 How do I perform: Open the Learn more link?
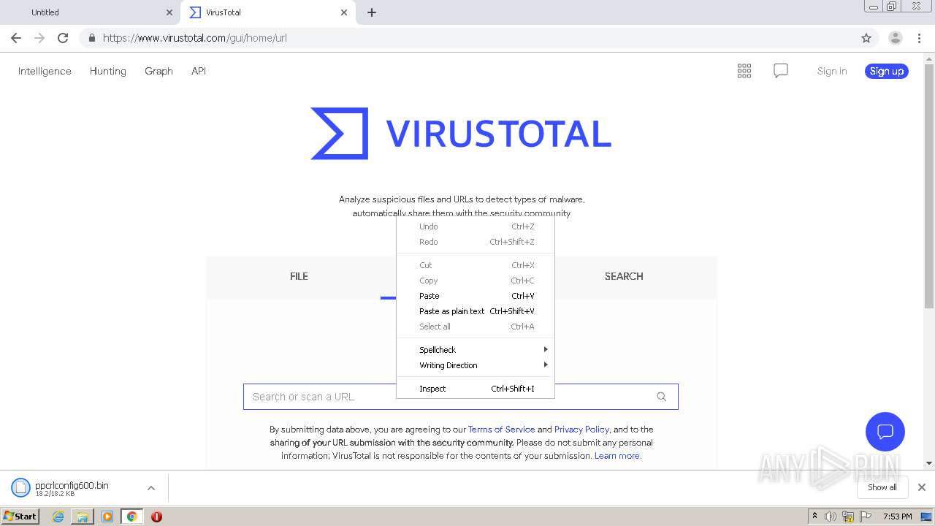coord(617,456)
